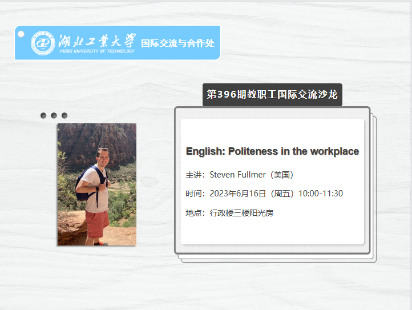Open the 国际交流与合作处 department label
This screenshot has height=310, width=412.
177,43
